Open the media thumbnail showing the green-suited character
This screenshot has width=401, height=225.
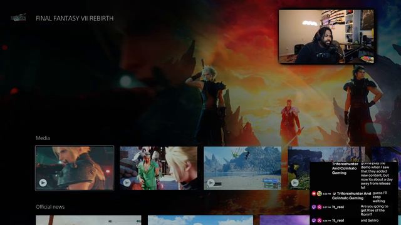[159, 168]
